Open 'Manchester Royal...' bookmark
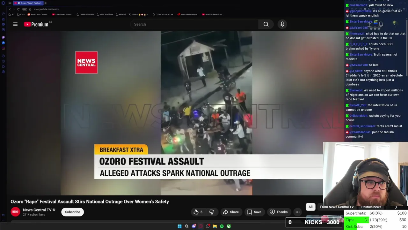 pyautogui.click(x=188, y=14)
